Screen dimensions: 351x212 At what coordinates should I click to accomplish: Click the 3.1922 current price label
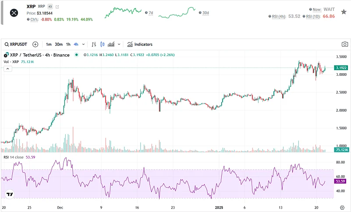coord(341,68)
